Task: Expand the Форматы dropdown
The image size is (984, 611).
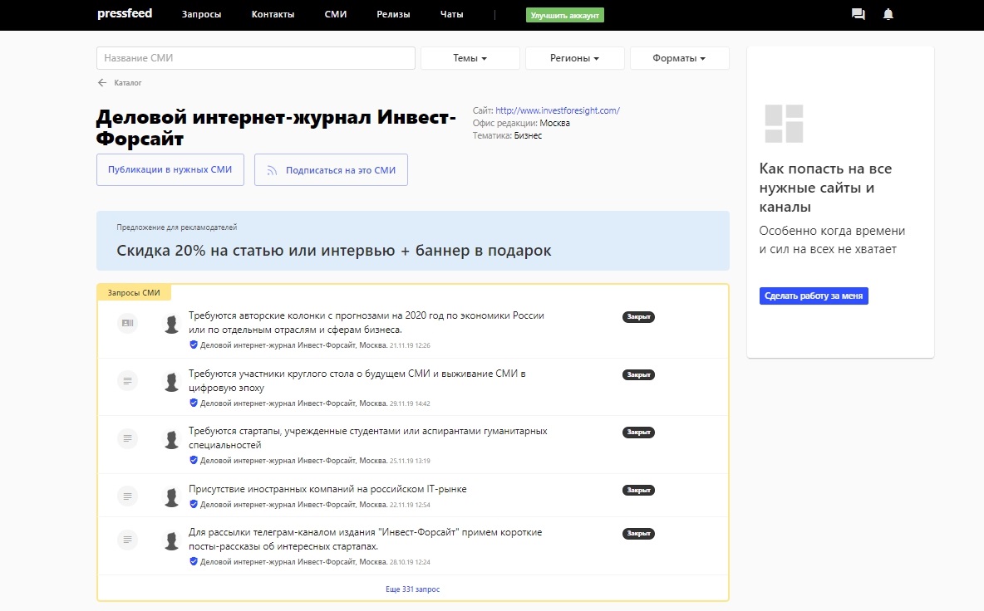Action: 679,58
